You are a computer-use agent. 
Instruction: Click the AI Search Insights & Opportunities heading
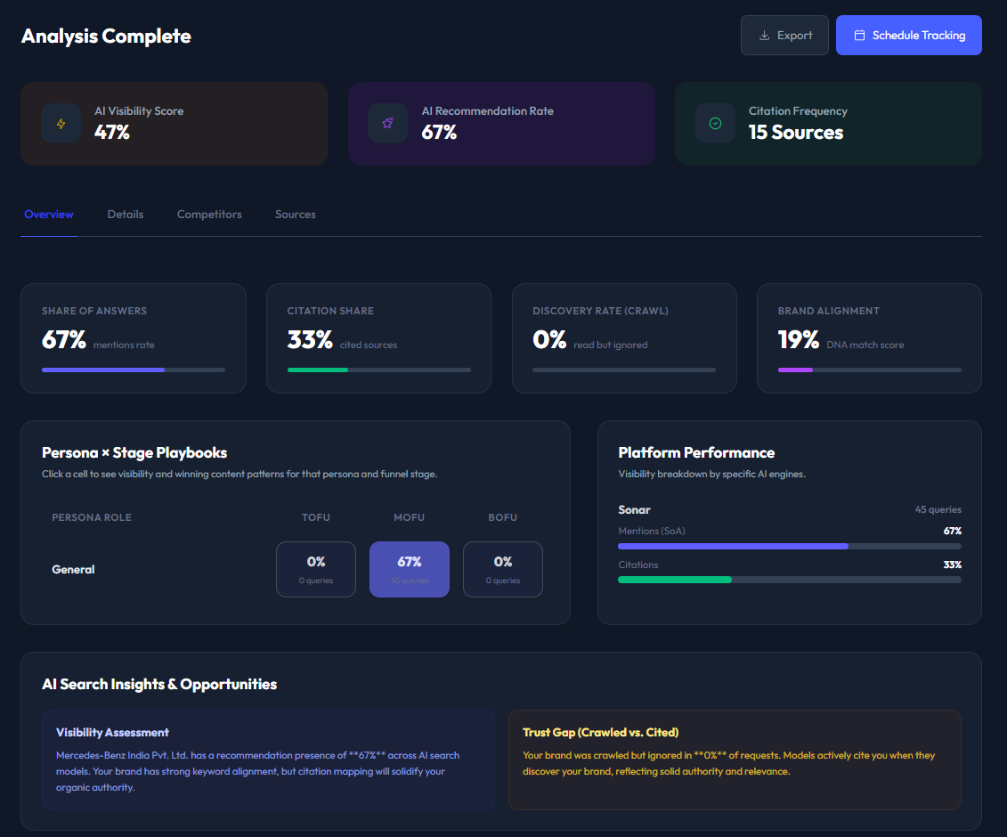159,684
